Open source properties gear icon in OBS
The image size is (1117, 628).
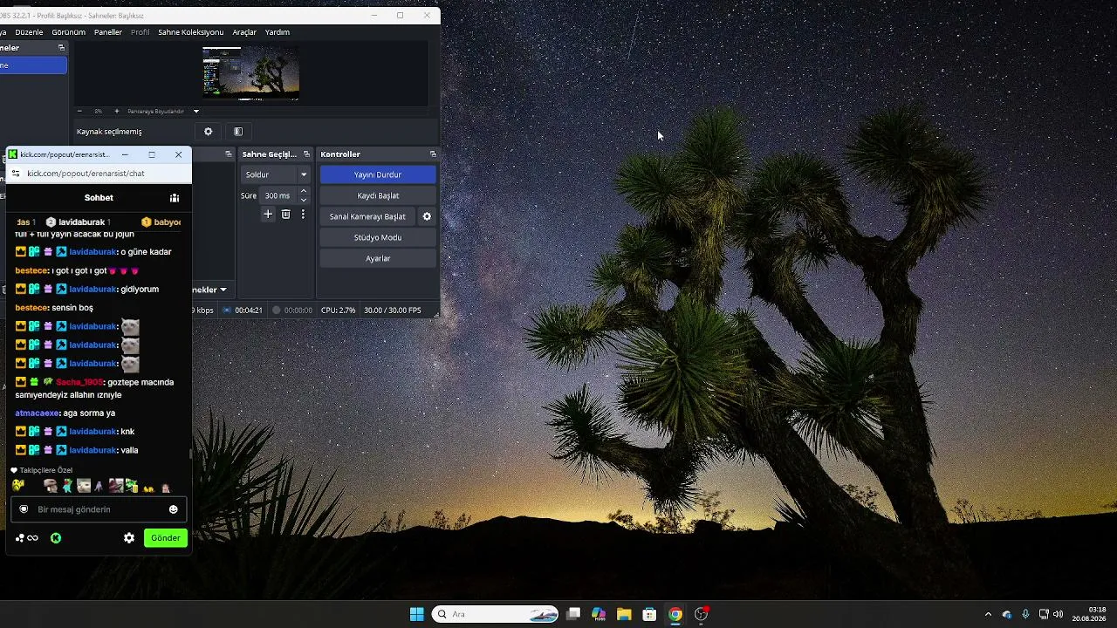(208, 132)
